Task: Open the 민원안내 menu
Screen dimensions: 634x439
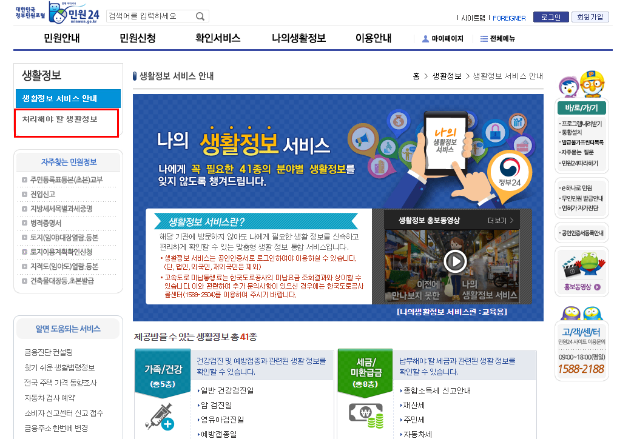Action: point(61,38)
